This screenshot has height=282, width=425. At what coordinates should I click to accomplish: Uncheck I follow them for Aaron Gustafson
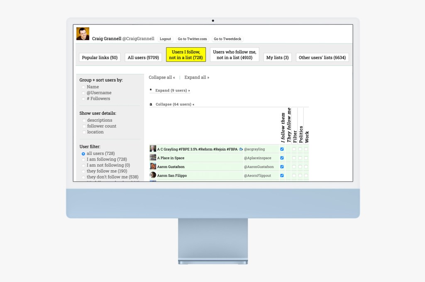(x=282, y=166)
